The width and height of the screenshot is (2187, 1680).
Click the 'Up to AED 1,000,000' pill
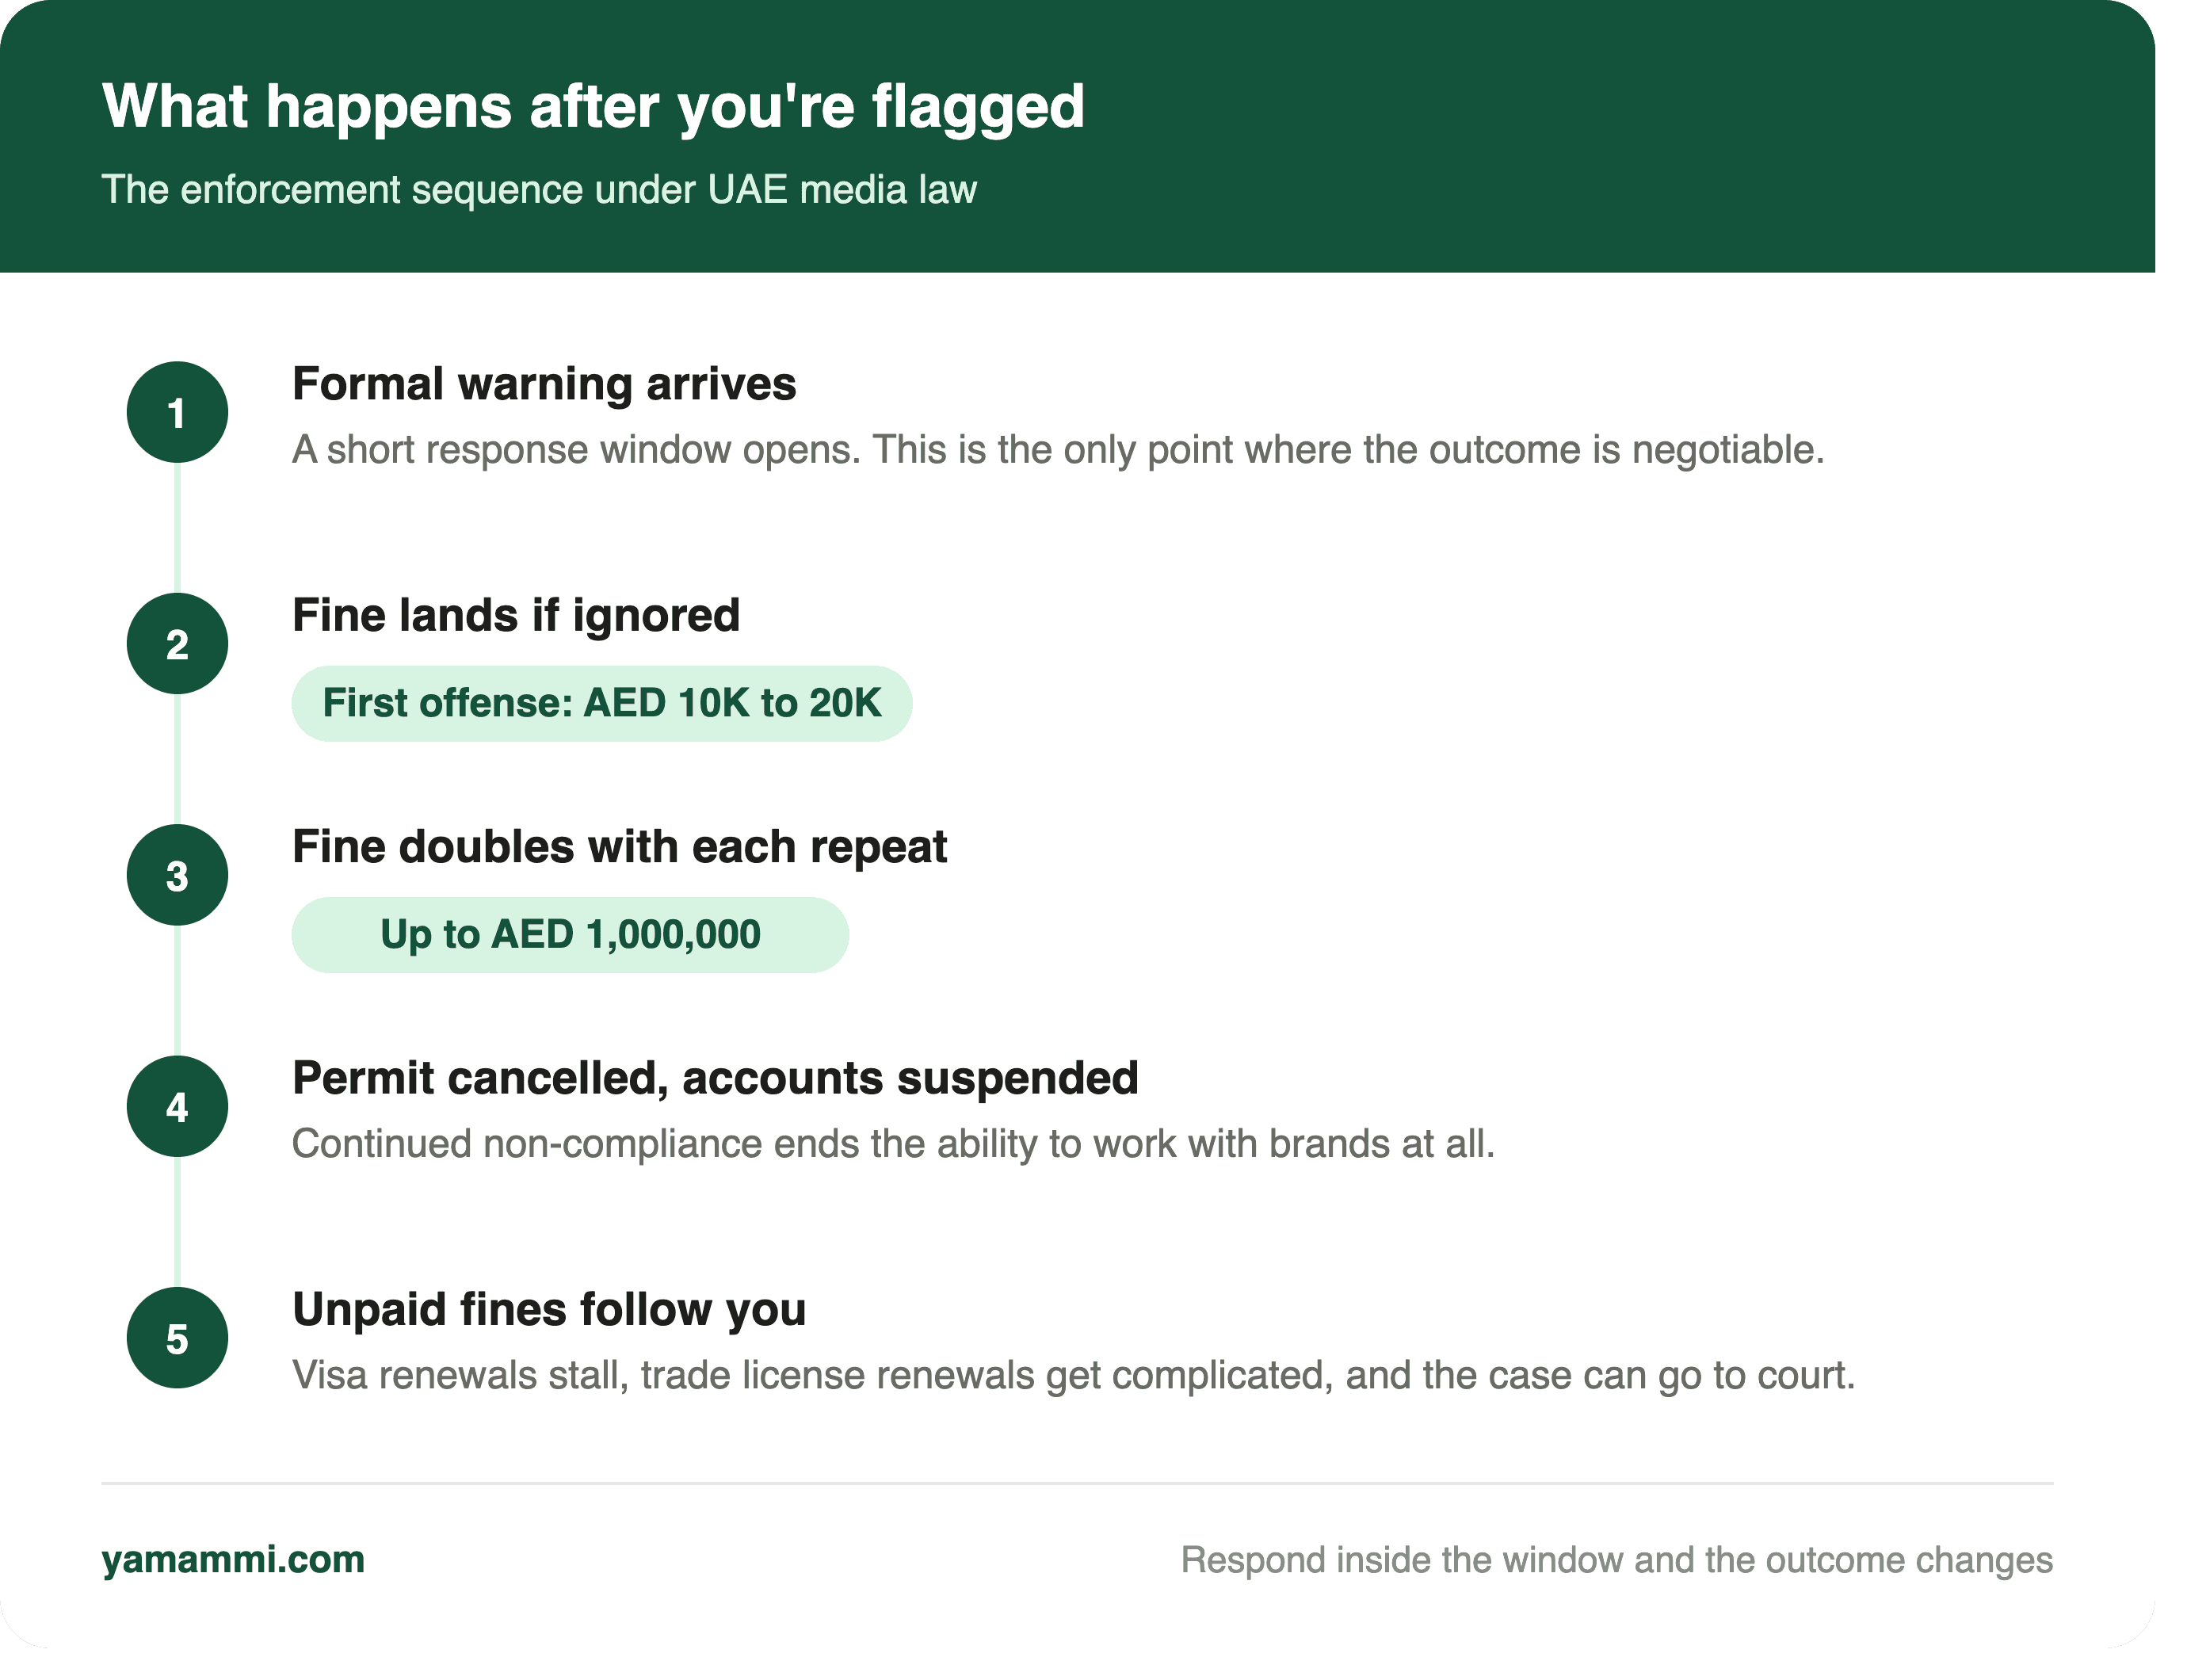(x=570, y=935)
